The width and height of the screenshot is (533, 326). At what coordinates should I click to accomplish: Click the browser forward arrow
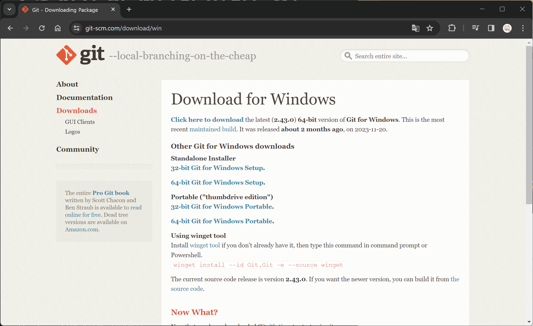(26, 28)
